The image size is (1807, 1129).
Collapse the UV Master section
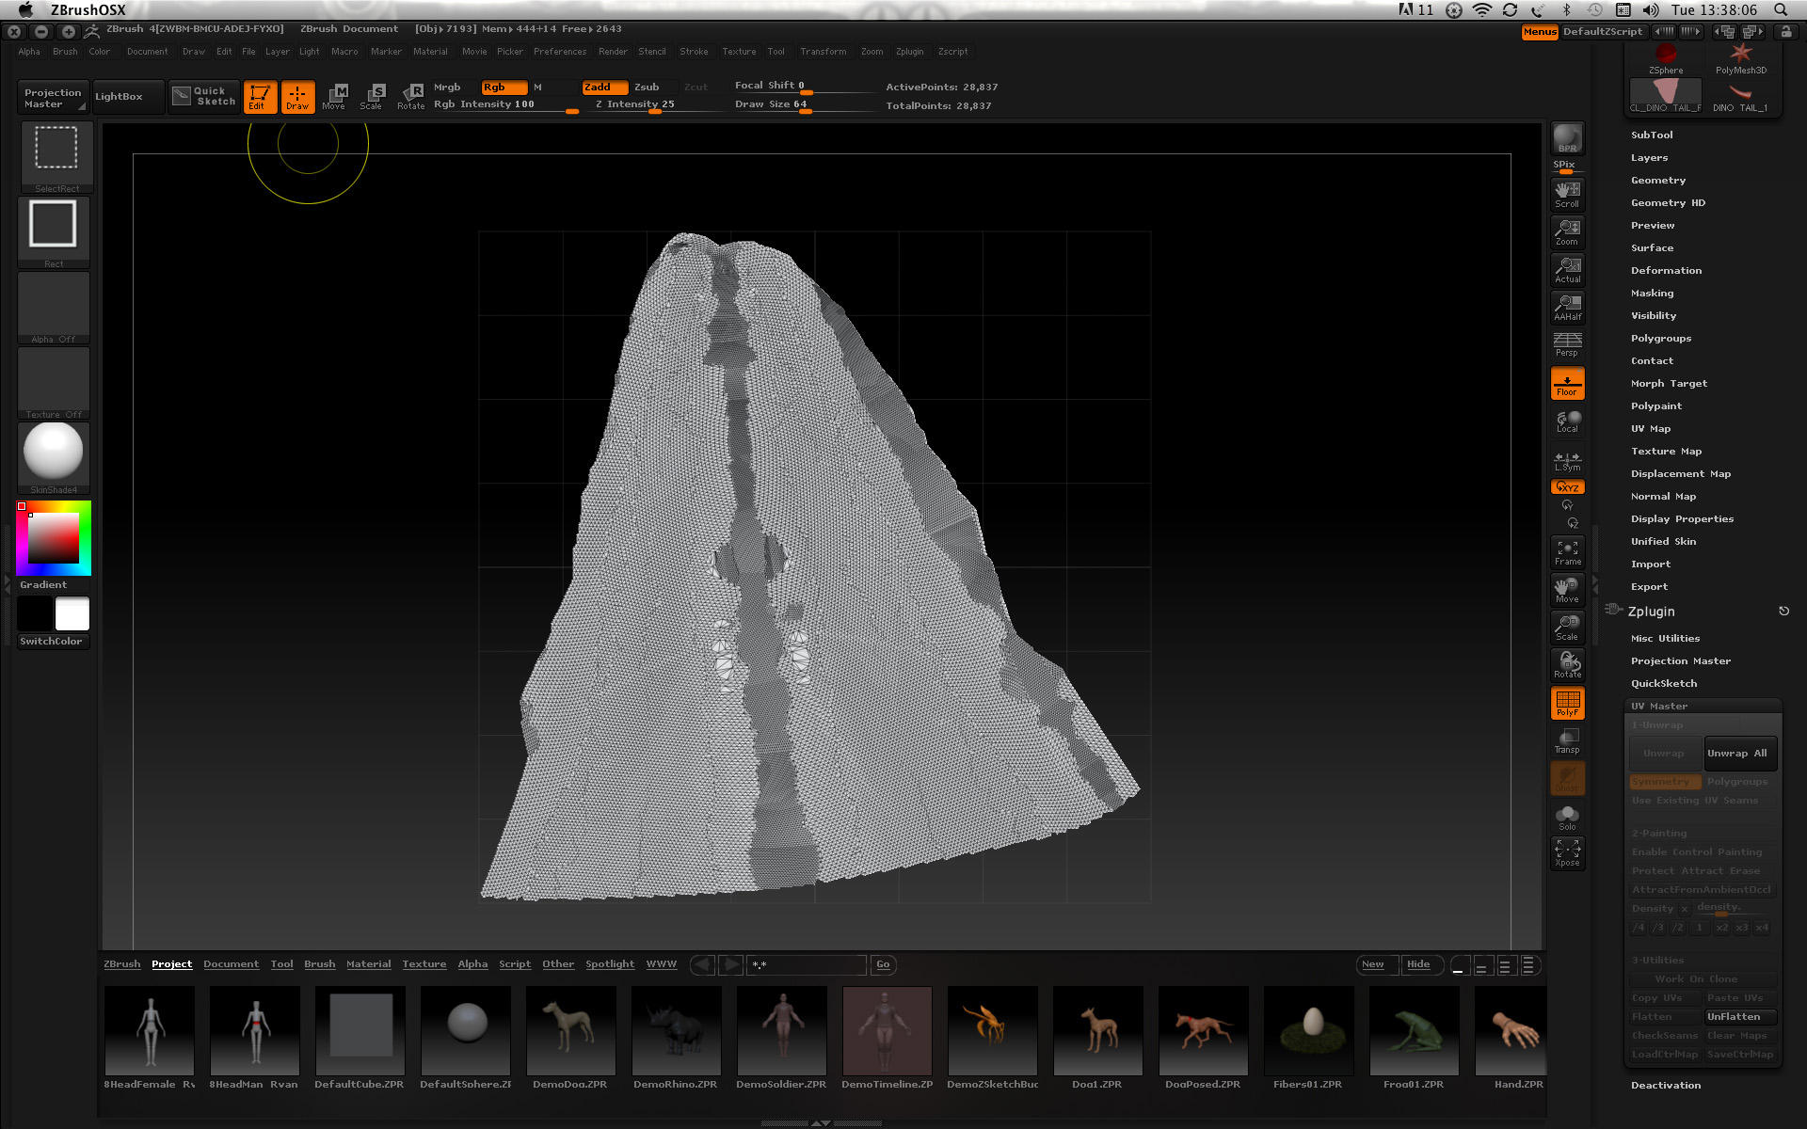click(1659, 707)
